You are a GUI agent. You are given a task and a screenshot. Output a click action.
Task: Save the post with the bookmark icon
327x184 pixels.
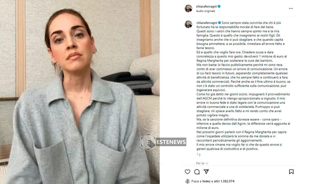coord(291,172)
